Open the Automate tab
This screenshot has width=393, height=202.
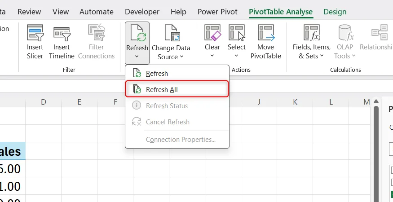[97, 12]
